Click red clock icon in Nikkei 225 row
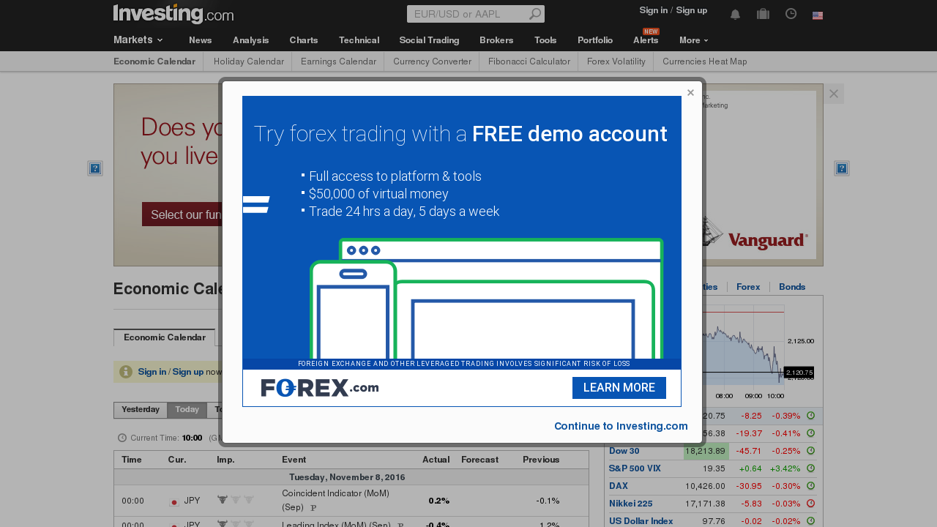 [810, 504]
